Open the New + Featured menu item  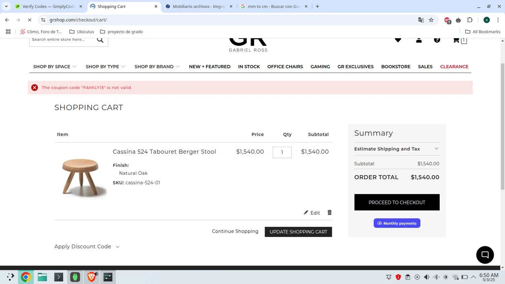click(210, 67)
